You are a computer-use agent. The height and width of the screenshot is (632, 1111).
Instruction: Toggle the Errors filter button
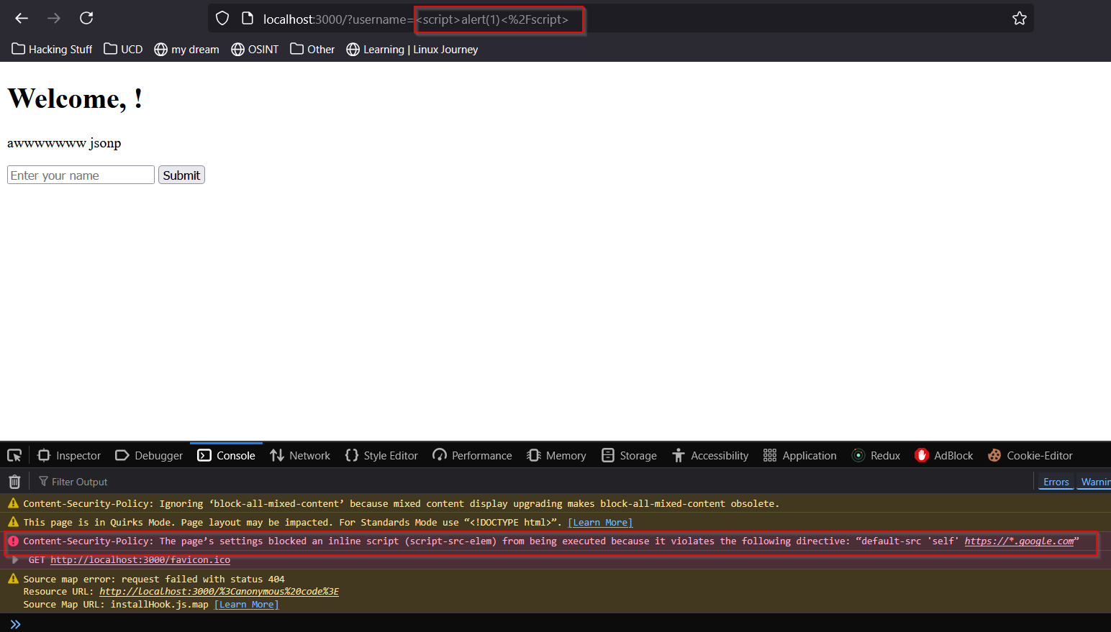click(x=1056, y=482)
